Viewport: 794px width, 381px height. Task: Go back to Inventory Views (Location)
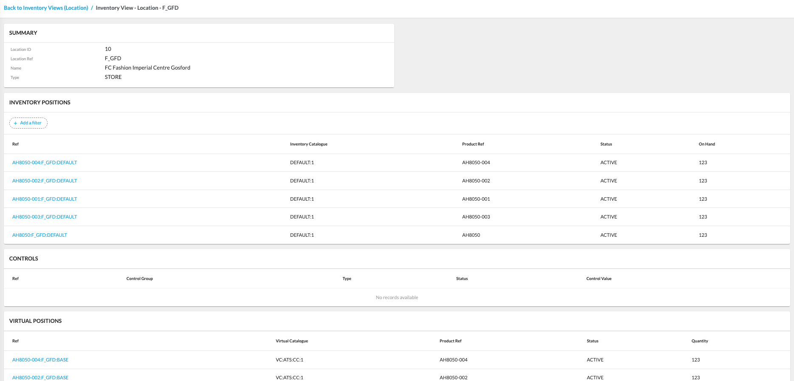[x=46, y=8]
